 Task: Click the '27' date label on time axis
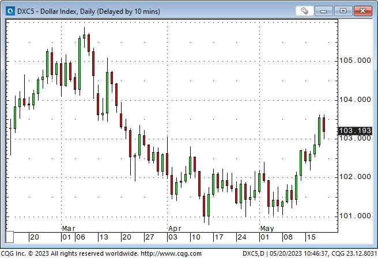(149, 237)
